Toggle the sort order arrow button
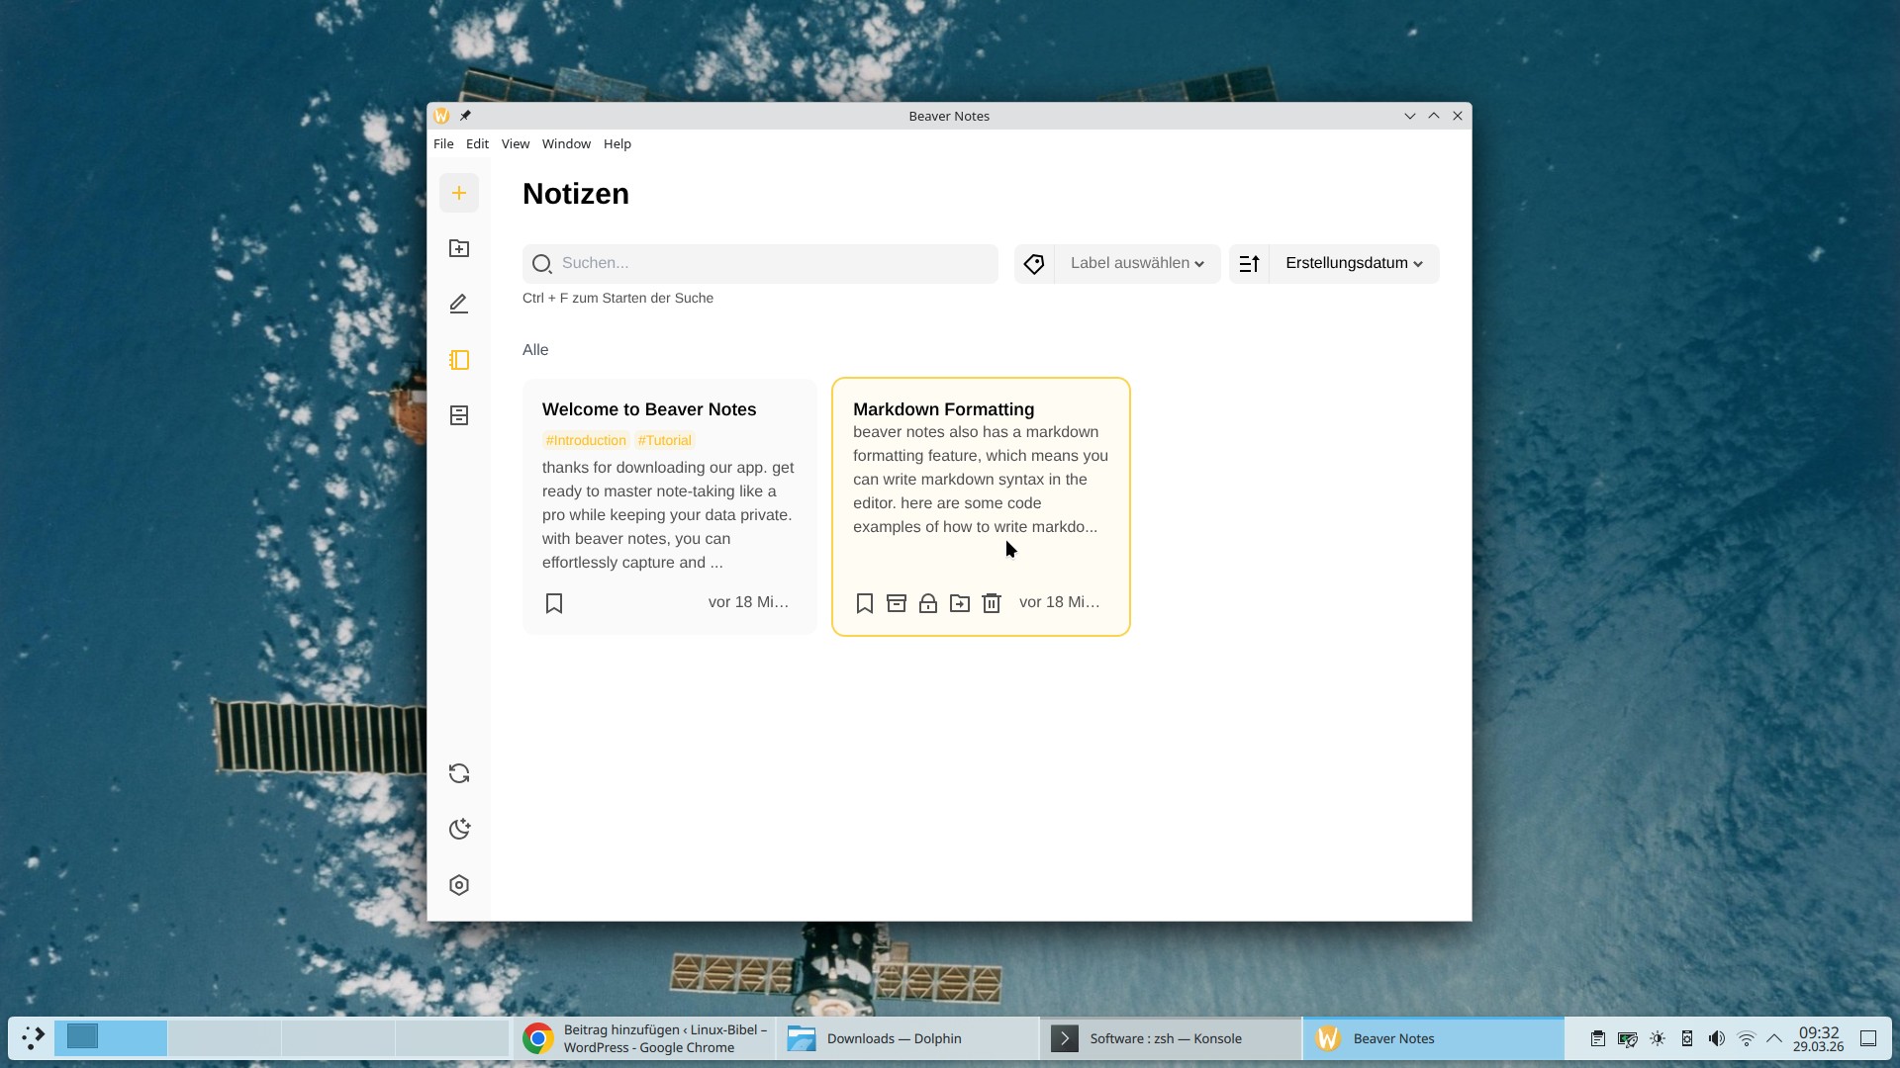Viewport: 1900px width, 1068px height. coord(1249,263)
